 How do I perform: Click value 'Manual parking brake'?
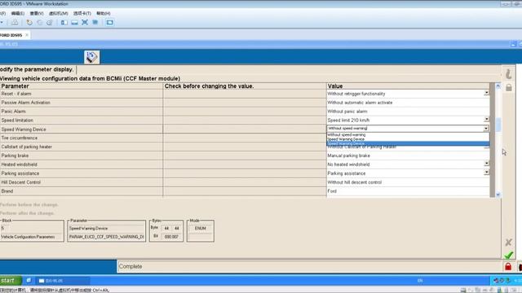tap(348, 155)
